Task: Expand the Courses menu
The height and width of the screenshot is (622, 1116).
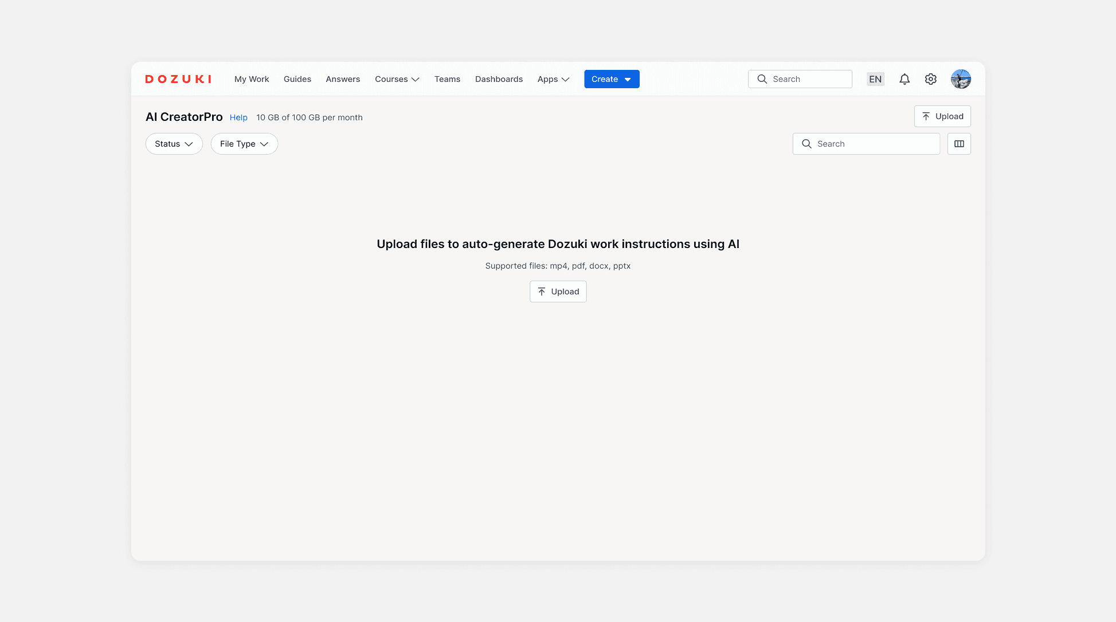Action: [x=397, y=79]
